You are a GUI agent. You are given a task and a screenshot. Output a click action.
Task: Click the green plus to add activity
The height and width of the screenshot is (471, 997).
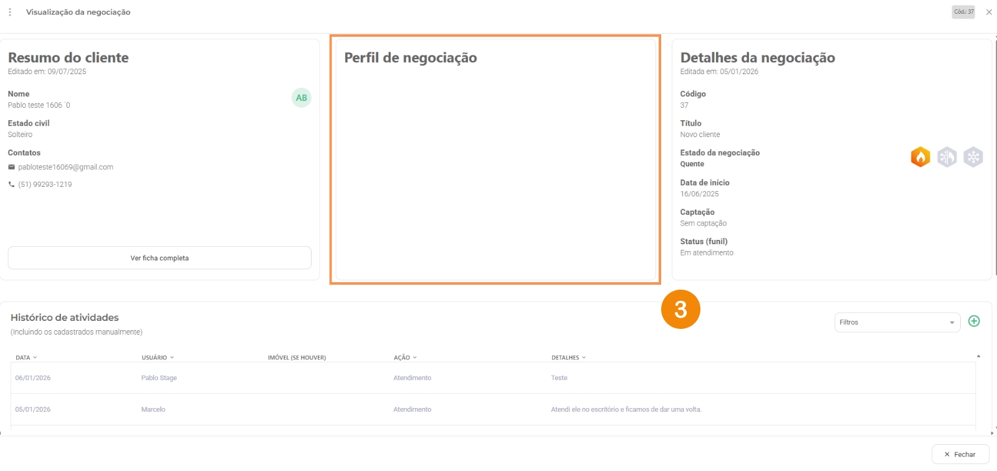[x=974, y=321]
